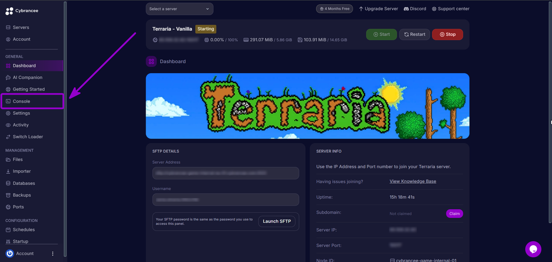Click the bottom Account profile label

click(25, 253)
